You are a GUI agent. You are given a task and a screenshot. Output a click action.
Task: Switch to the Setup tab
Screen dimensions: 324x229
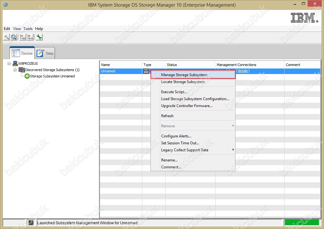click(x=45, y=53)
